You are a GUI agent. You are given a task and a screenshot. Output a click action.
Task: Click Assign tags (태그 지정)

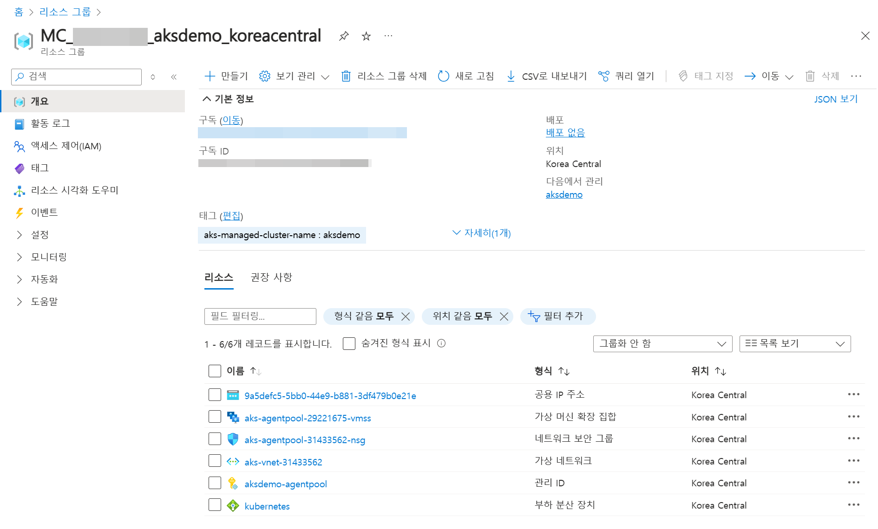point(706,76)
